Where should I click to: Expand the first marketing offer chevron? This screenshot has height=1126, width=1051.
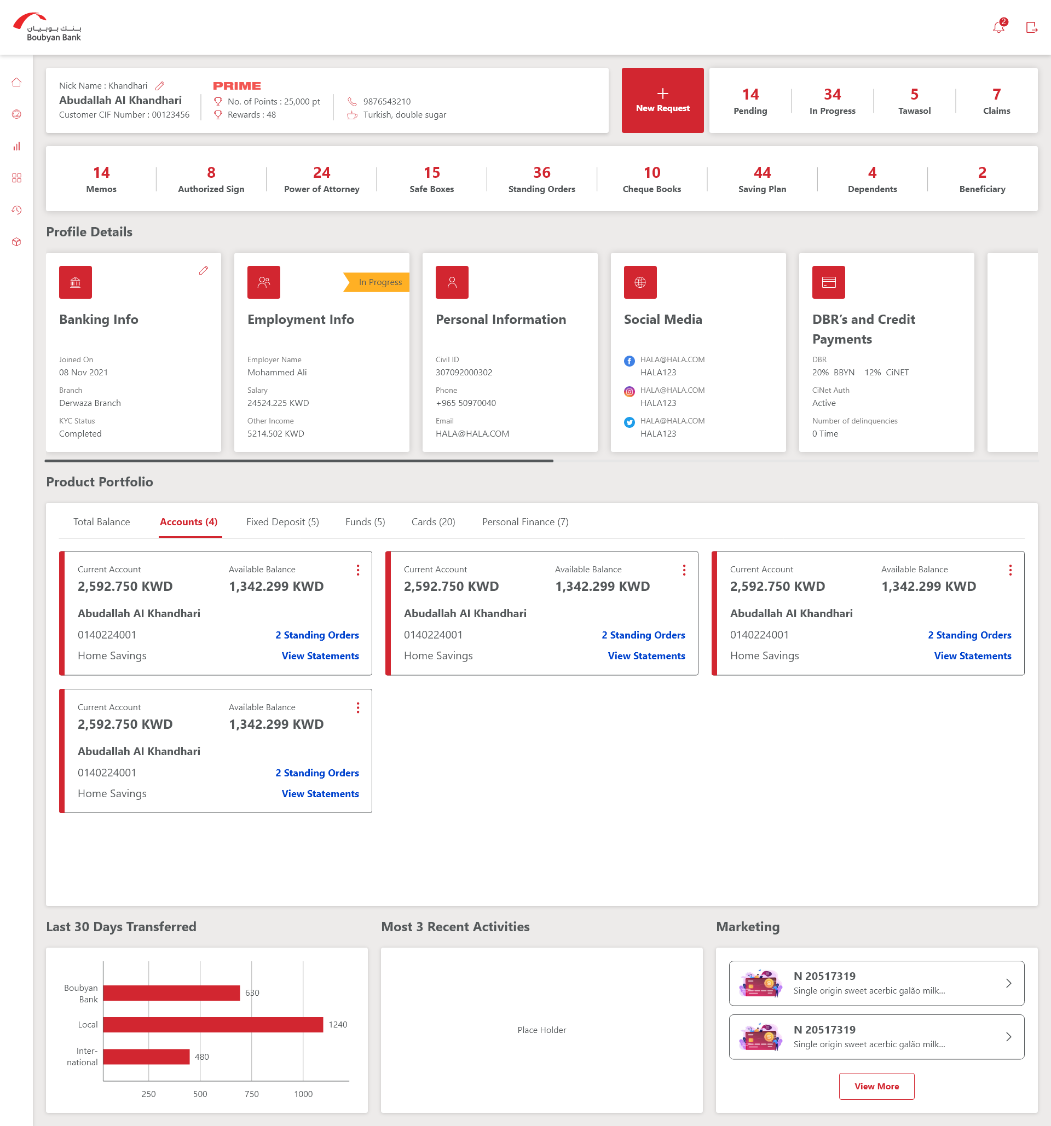click(x=1008, y=983)
